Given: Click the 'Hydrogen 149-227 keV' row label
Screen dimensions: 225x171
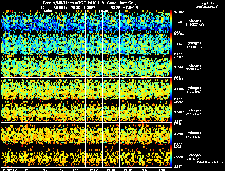Looking at the screenshot, I should [195, 22].
